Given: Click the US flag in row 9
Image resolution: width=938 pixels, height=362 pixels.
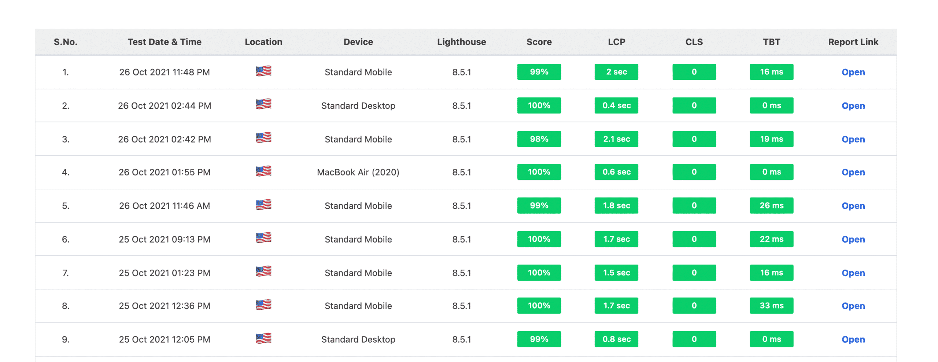Looking at the screenshot, I should point(263,338).
